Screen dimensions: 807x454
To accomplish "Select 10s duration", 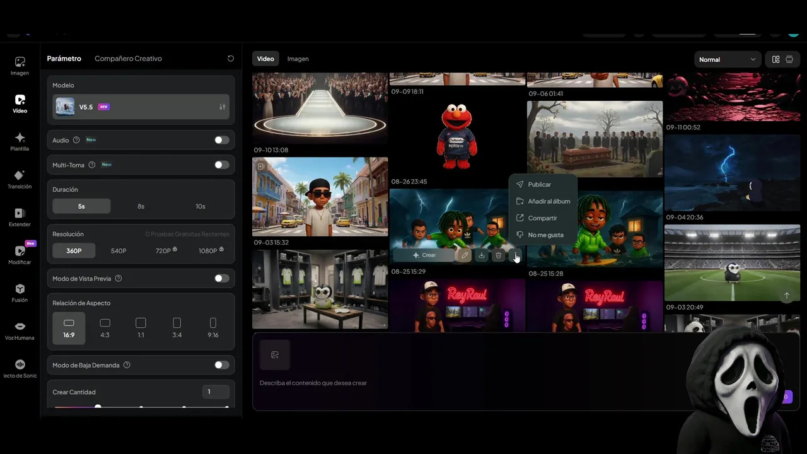I will coord(200,206).
